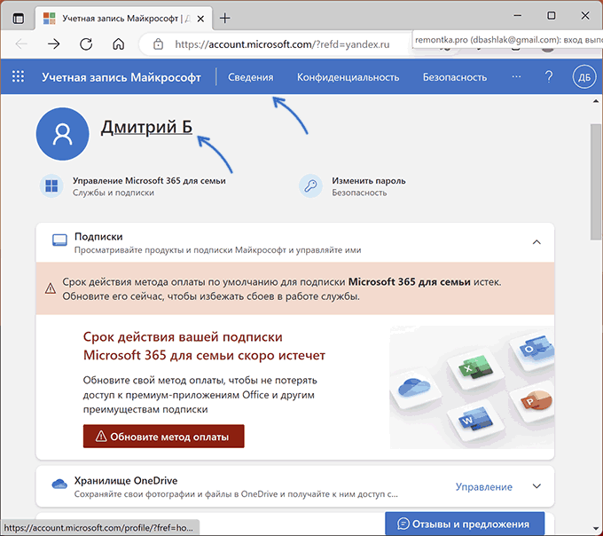Open Управление Microsoft 365 для семьи link
603x536 pixels.
pos(149,180)
